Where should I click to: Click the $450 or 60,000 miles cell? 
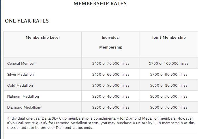pos(111,74)
